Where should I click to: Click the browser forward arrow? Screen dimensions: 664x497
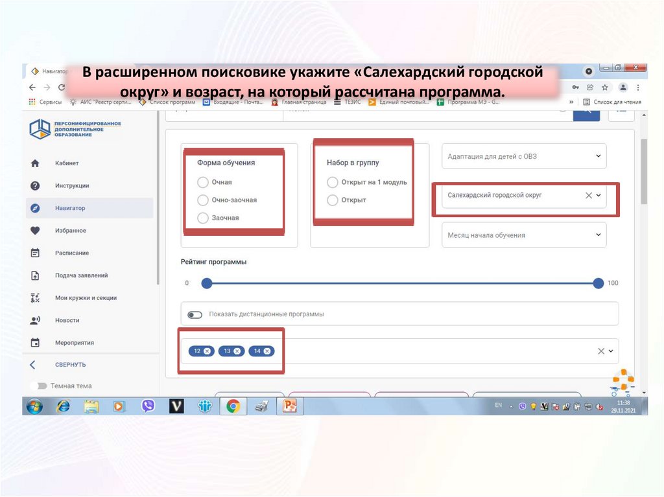(x=47, y=87)
